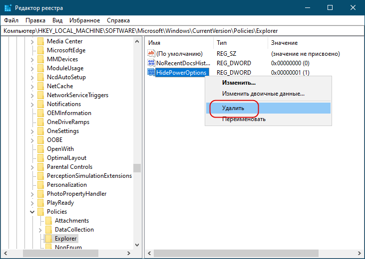Click the values pane's horizontal scrollbar thumb
The width and height of the screenshot is (365, 259).
point(236,253)
